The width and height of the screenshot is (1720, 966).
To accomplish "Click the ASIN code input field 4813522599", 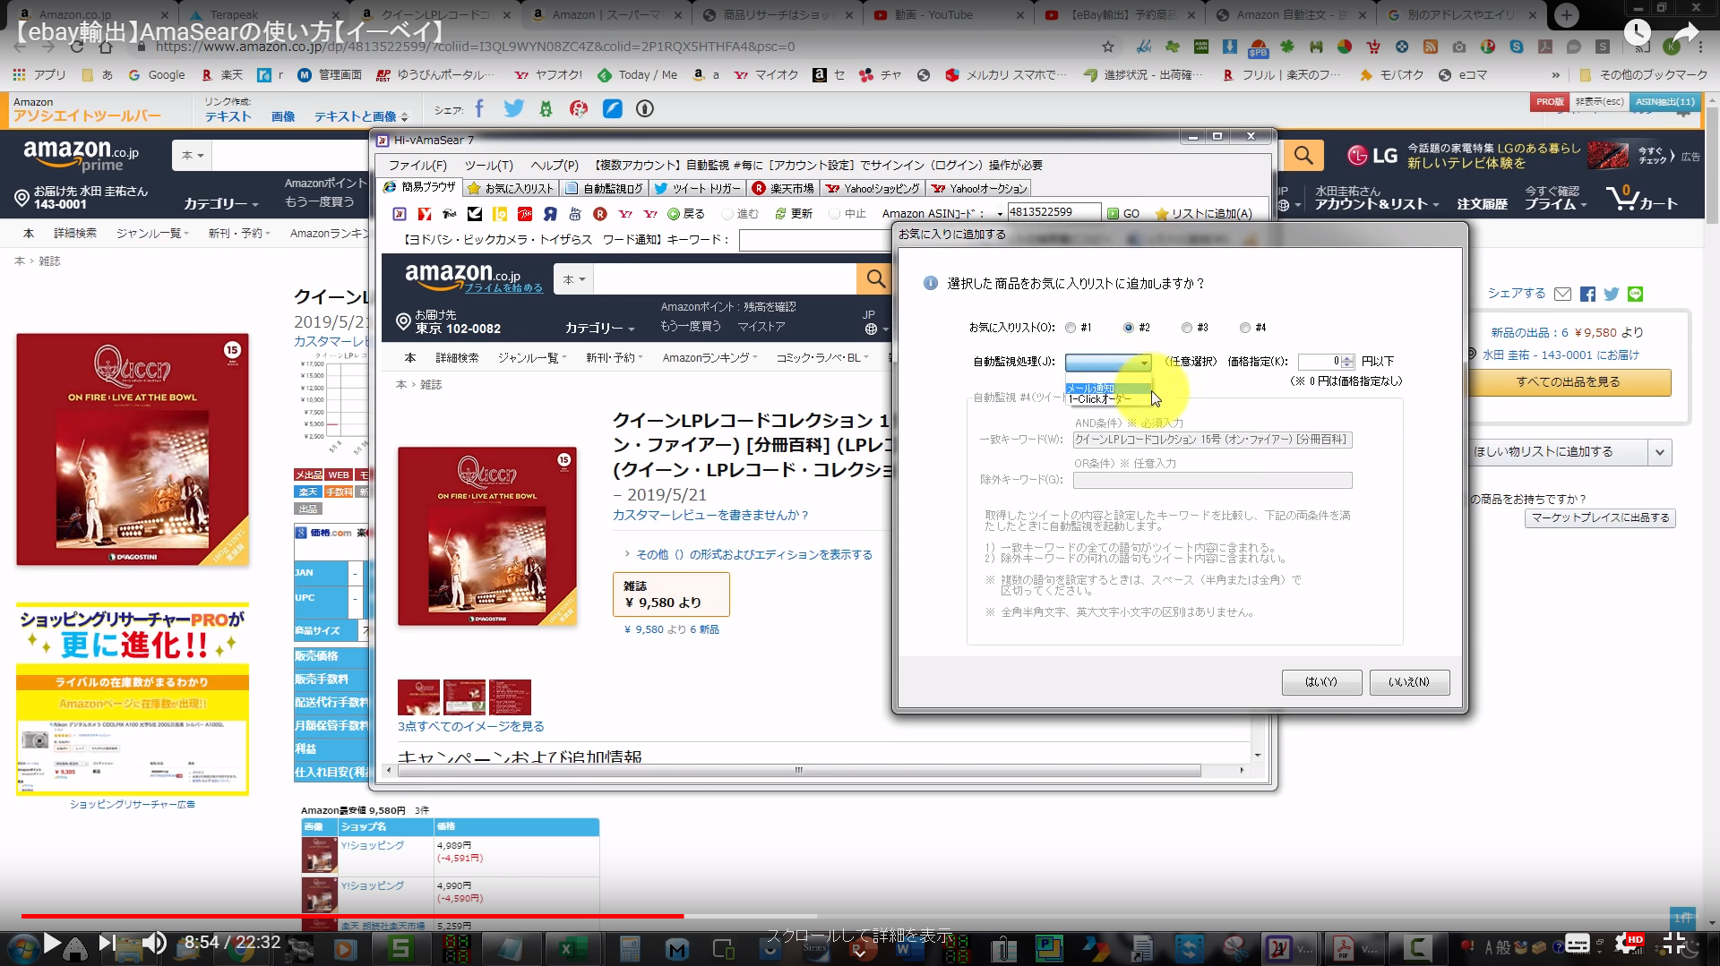I will [1054, 212].
